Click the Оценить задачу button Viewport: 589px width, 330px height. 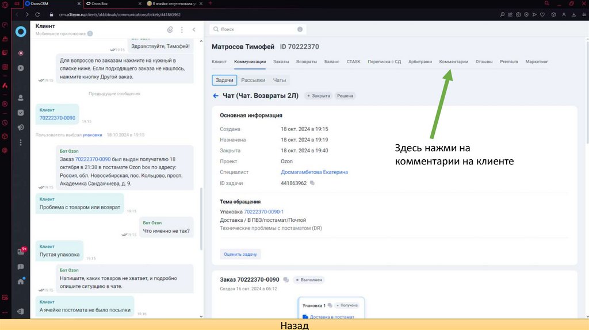240,254
